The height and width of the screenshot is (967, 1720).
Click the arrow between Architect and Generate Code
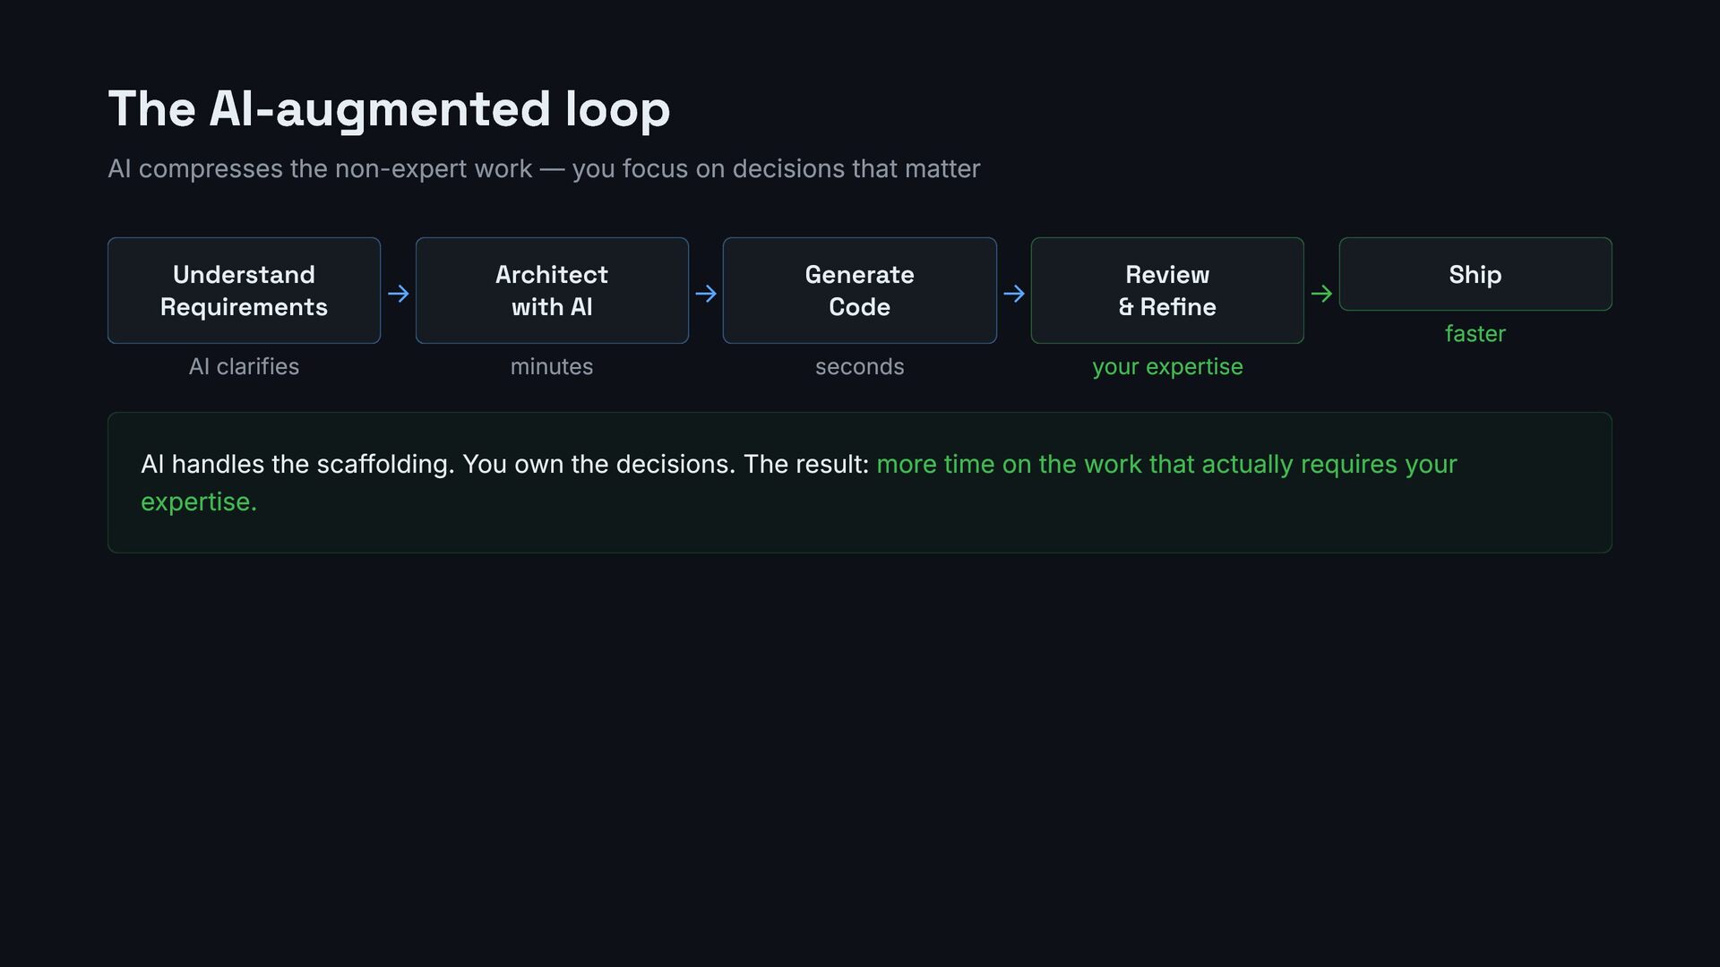[706, 294]
